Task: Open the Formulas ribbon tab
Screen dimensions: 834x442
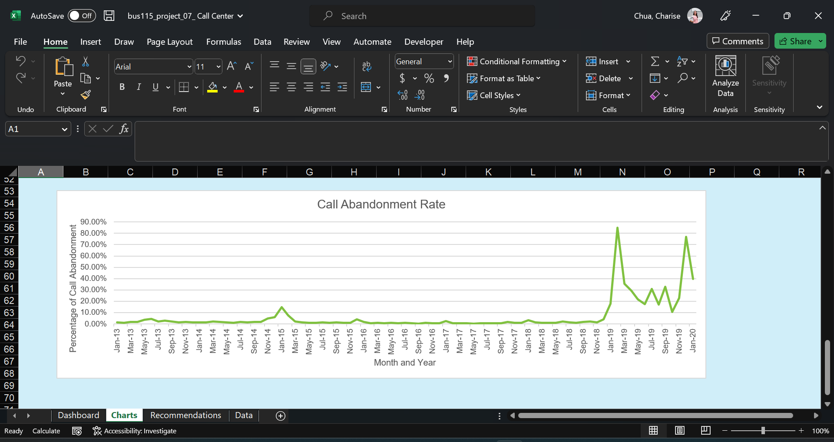Action: coord(223,42)
